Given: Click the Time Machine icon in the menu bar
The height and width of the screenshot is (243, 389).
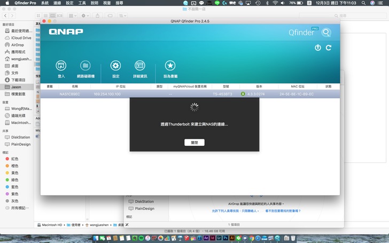Looking at the screenshot, I should [258, 3].
